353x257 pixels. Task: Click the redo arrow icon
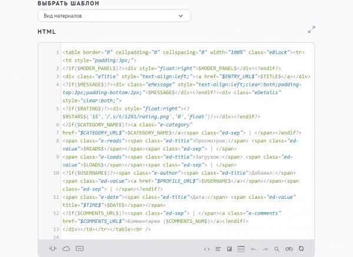(265, 249)
